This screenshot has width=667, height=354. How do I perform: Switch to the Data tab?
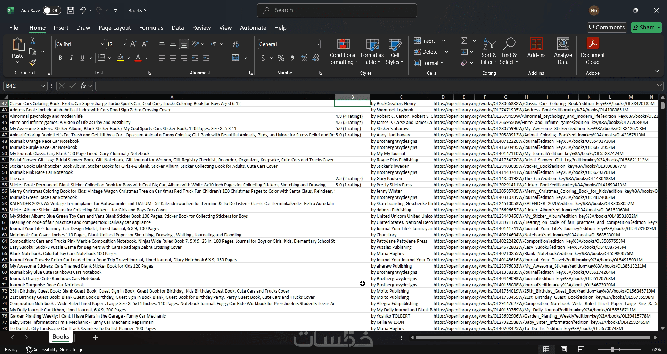coord(178,28)
